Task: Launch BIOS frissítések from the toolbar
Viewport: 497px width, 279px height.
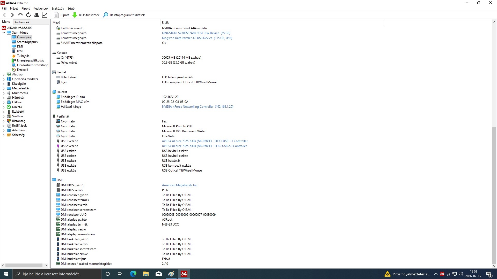Action: [86, 15]
